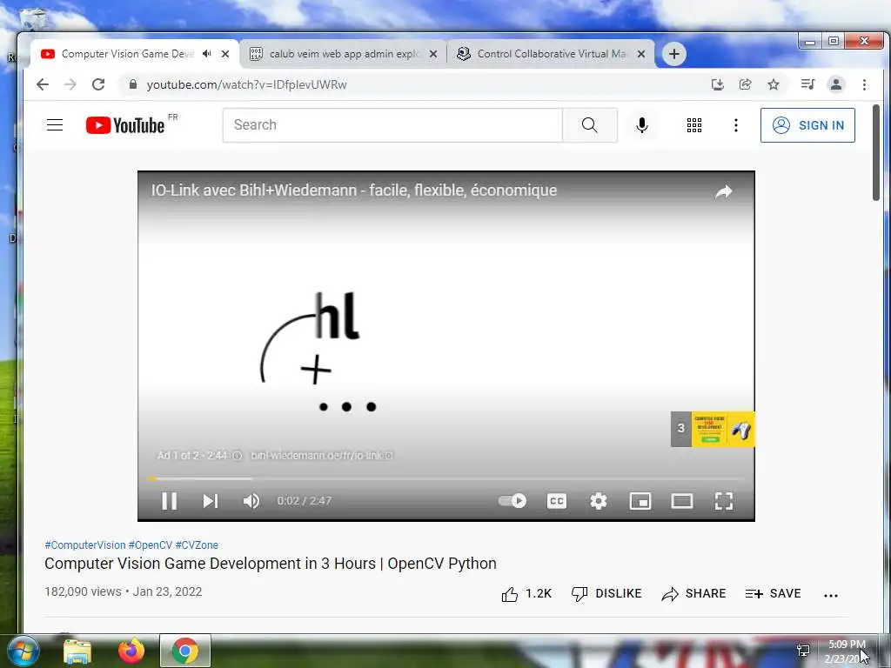
Task: Click the 182,090 views text
Action: [x=83, y=591]
